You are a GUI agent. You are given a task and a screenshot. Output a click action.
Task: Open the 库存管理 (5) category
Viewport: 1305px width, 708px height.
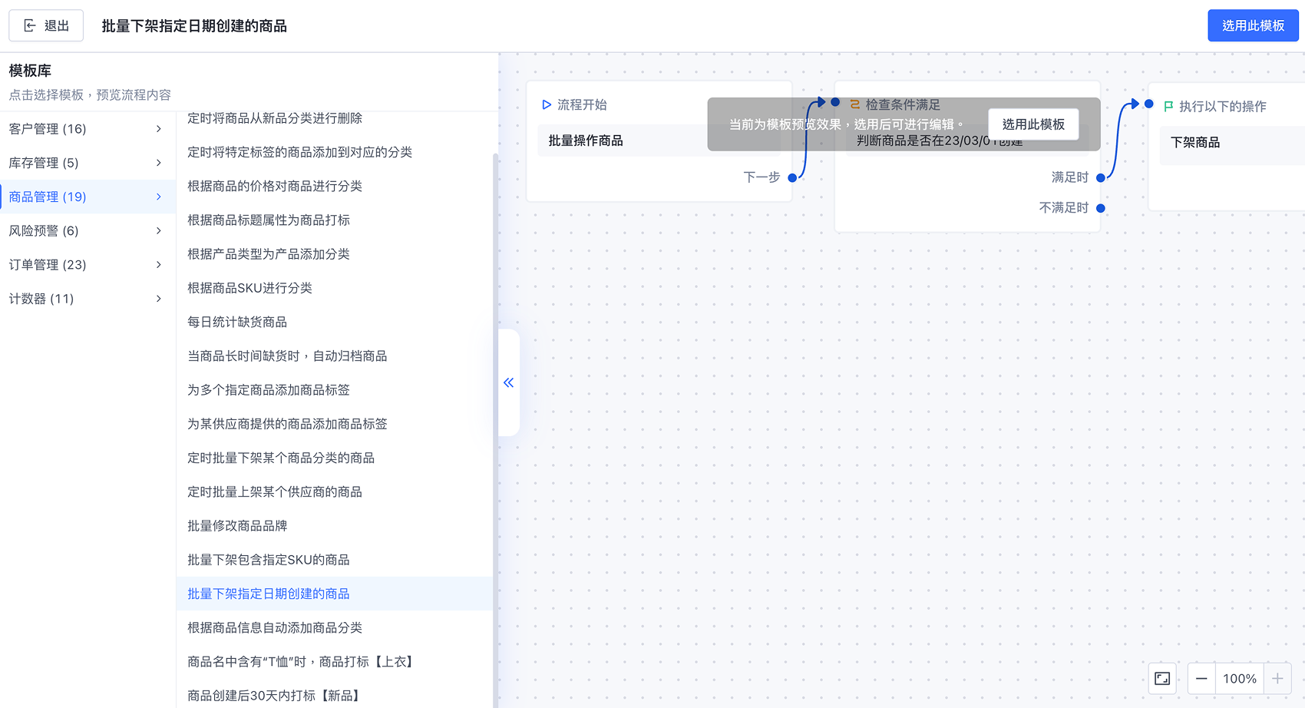(x=88, y=162)
